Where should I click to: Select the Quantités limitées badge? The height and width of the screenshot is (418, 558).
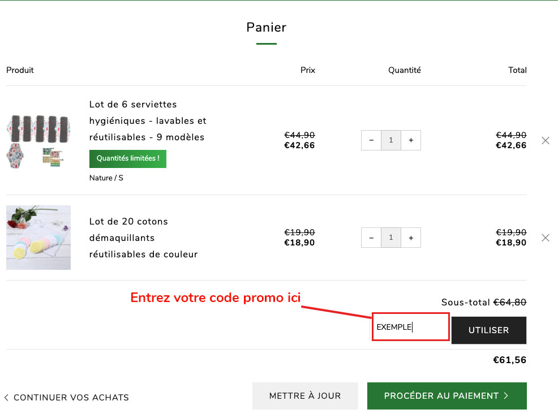(x=127, y=159)
